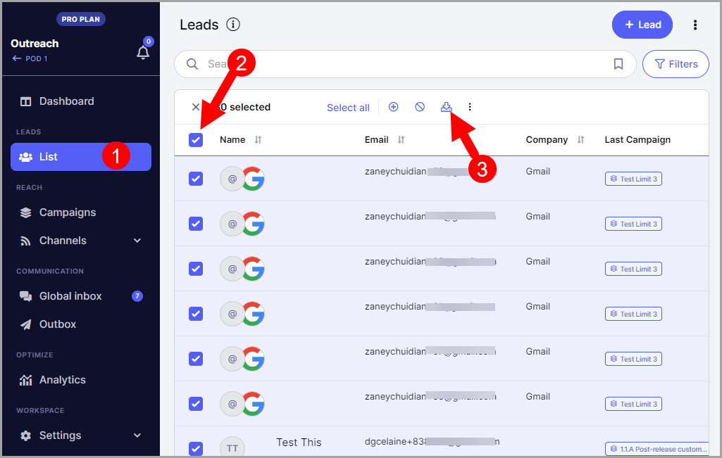Viewport: 722px width, 458px height.
Task: Click the Leads info icon
Action: 233,25
